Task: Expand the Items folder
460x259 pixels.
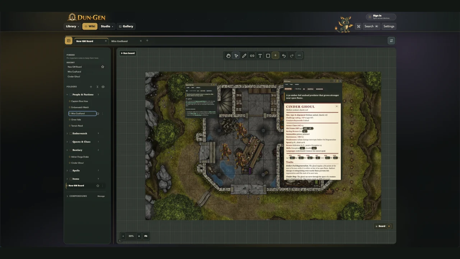Action: (x=67, y=179)
